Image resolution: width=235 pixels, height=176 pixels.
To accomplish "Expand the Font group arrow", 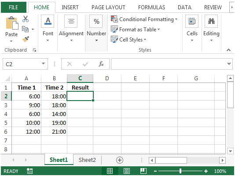I will 48,40.
